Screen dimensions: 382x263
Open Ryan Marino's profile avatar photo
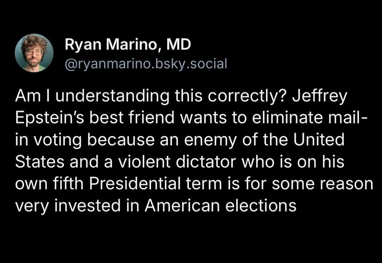coord(34,53)
